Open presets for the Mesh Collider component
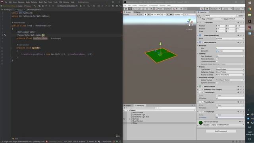 pos(241,87)
